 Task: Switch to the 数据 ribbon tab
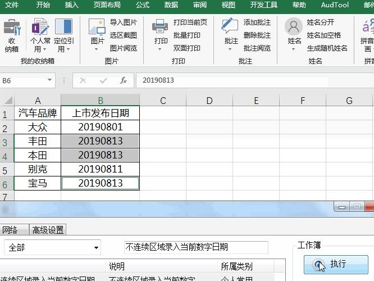(171, 4)
